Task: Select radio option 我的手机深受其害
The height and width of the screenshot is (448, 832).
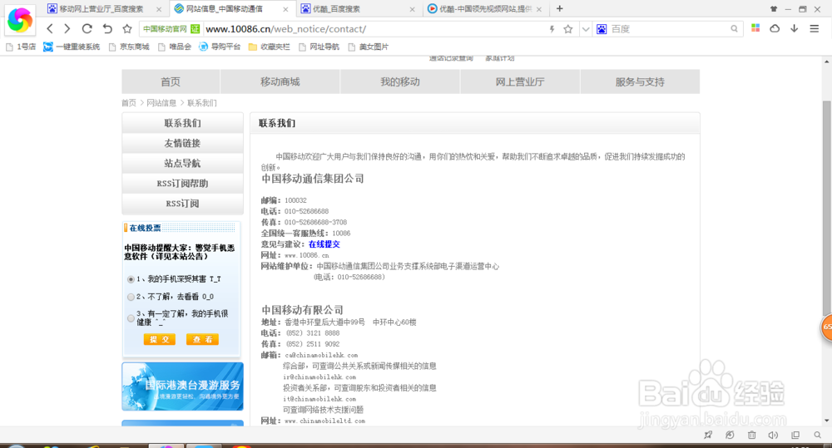Action: (x=131, y=279)
